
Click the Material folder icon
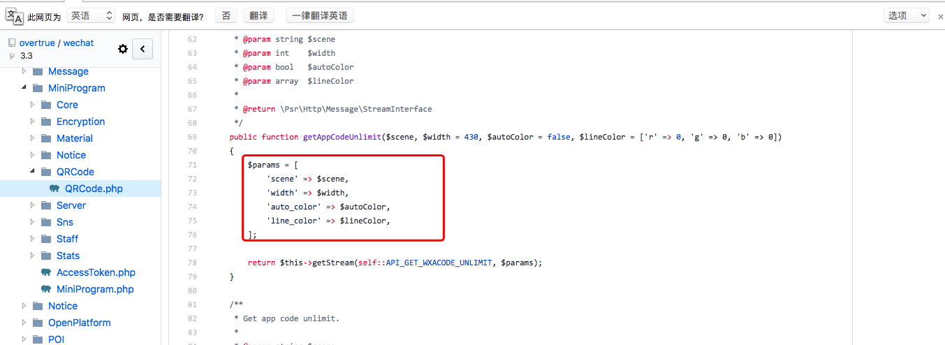[x=46, y=138]
